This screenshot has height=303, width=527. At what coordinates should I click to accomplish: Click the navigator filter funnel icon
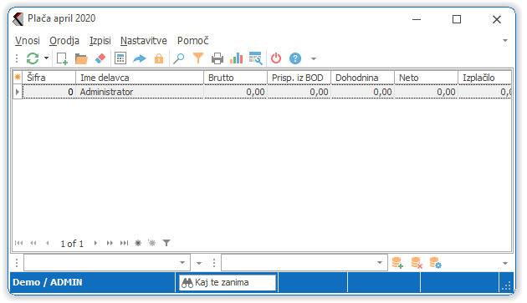[x=166, y=243]
